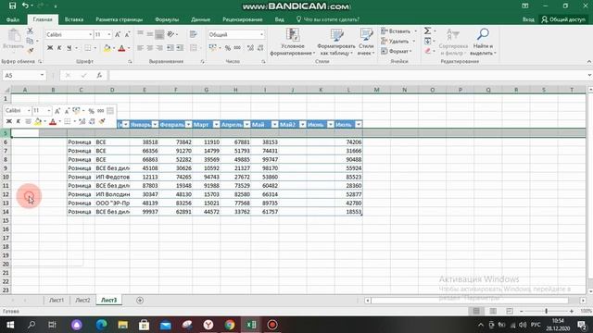Open the Январь column filter arrow
The height and width of the screenshot is (333, 593).
[155, 125]
